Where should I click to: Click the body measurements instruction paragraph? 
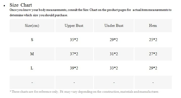pyautogui.click(x=90, y=13)
